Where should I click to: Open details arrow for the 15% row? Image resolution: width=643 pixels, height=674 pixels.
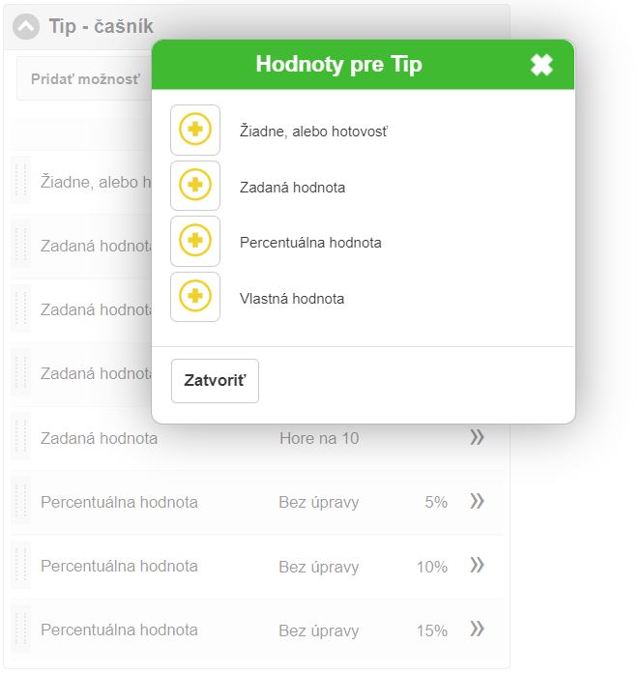point(477,630)
